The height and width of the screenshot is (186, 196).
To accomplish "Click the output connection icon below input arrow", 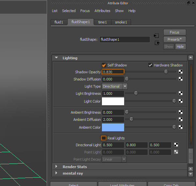I will [156, 43].
